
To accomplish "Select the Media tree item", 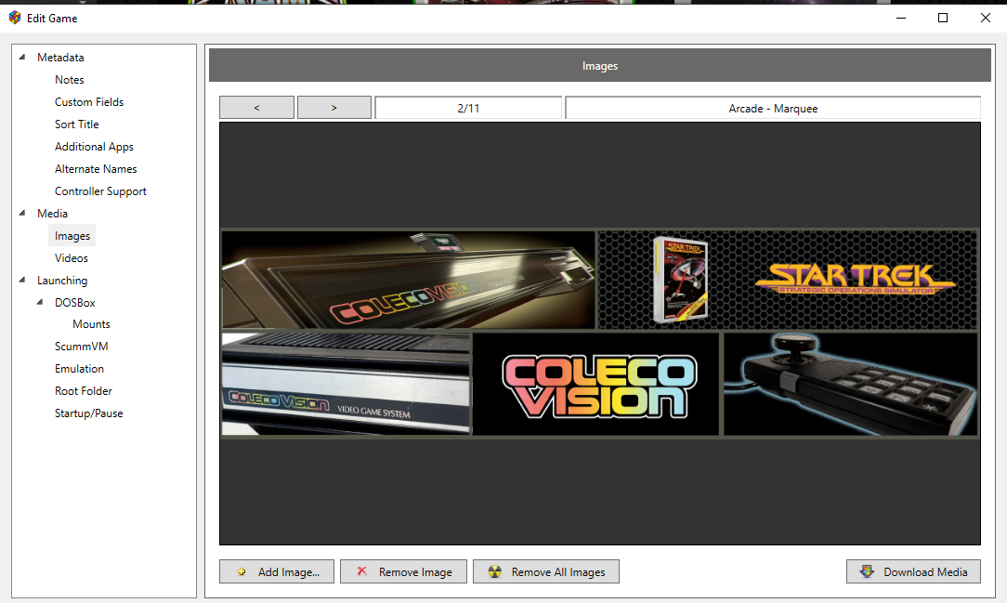I will pyautogui.click(x=52, y=213).
